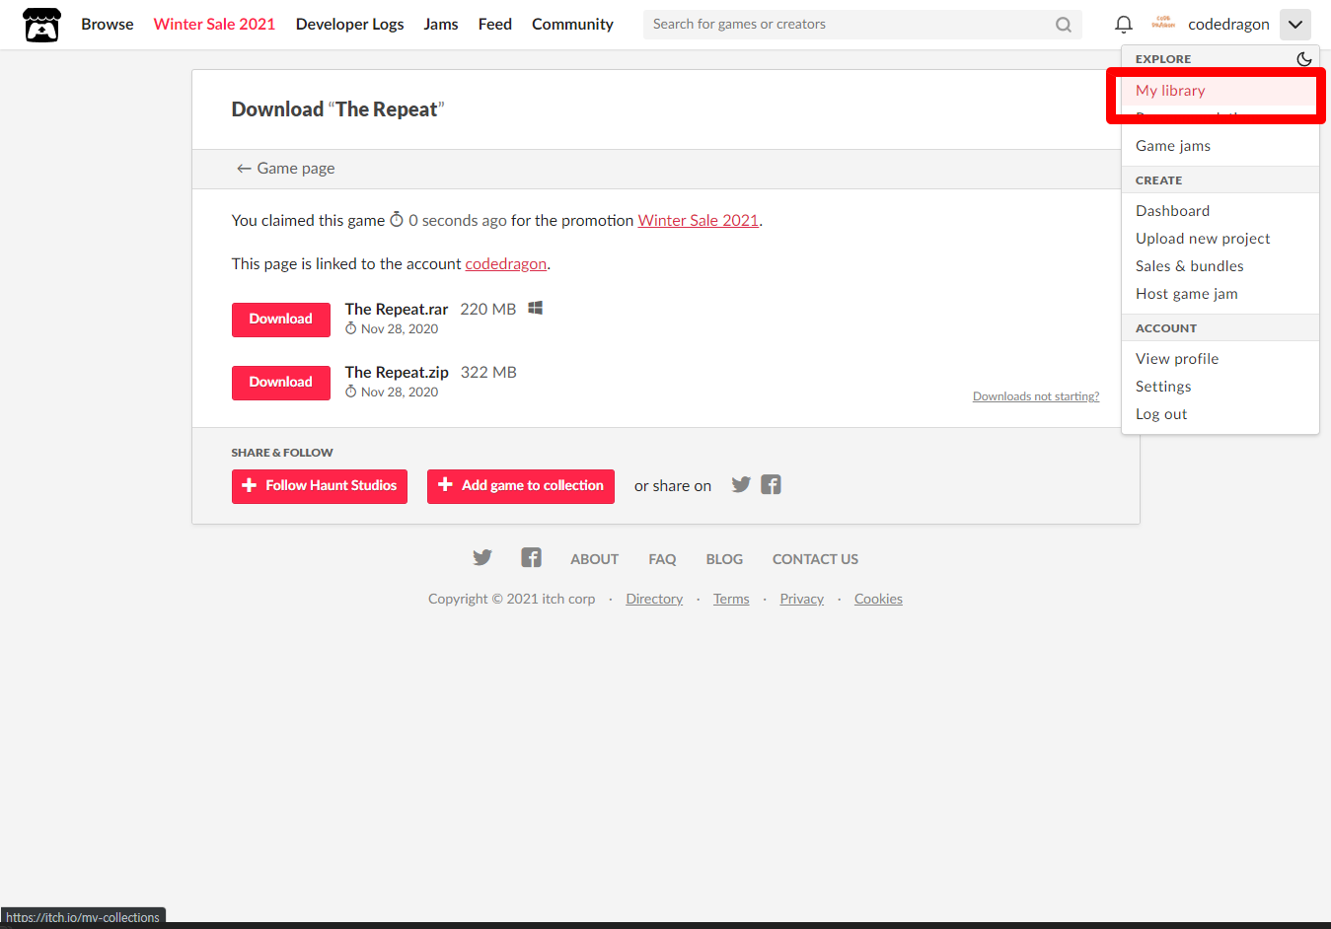
Task: Click the '322 MB' file size
Action: [x=488, y=372]
